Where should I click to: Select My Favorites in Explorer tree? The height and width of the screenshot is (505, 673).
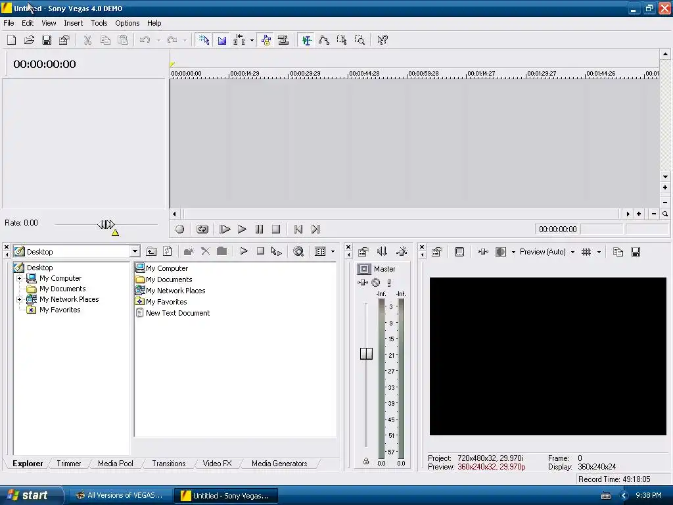tap(60, 310)
